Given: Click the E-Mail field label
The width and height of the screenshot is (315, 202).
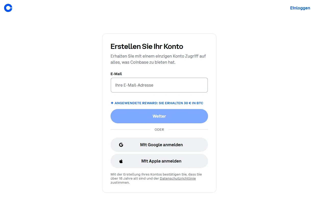Looking at the screenshot, I should (116, 74).
